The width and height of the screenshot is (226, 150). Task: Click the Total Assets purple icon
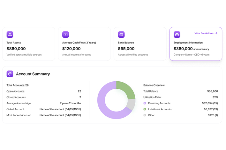click(x=10, y=34)
